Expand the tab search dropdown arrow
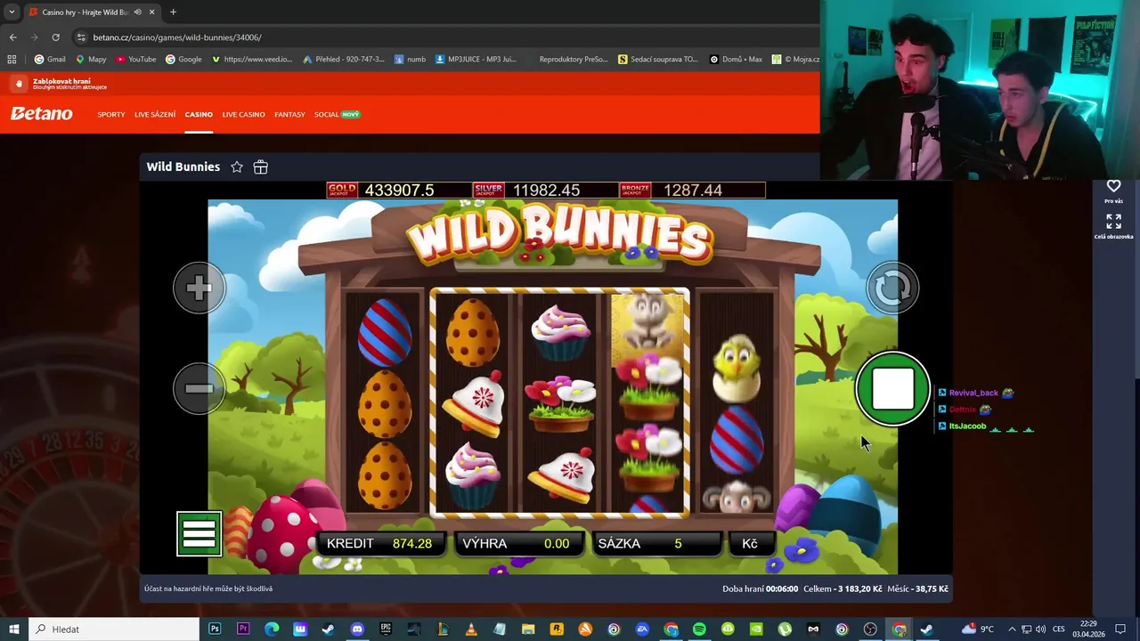The width and height of the screenshot is (1140, 641). pyautogui.click(x=12, y=12)
